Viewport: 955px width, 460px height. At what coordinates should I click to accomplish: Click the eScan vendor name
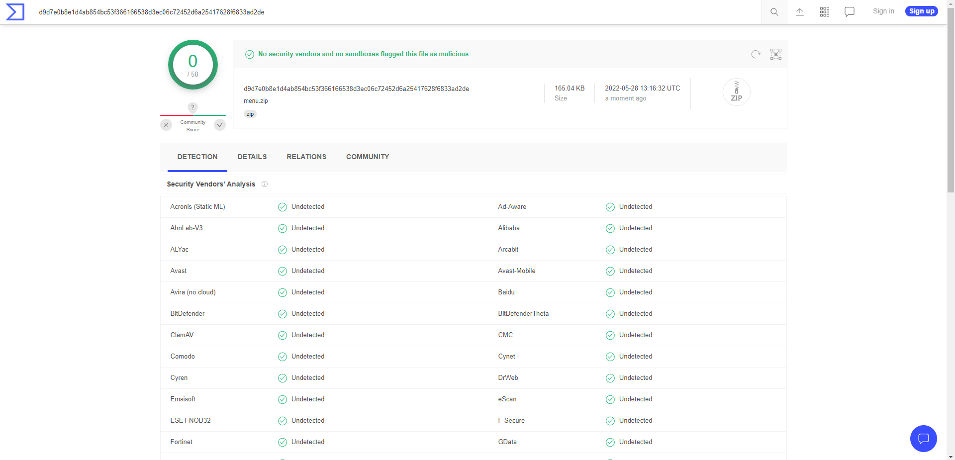click(x=507, y=399)
